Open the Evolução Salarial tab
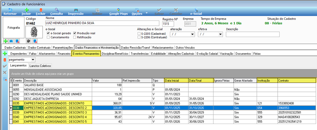Viewport: 317px width, 130px height. pyautogui.click(x=207, y=54)
